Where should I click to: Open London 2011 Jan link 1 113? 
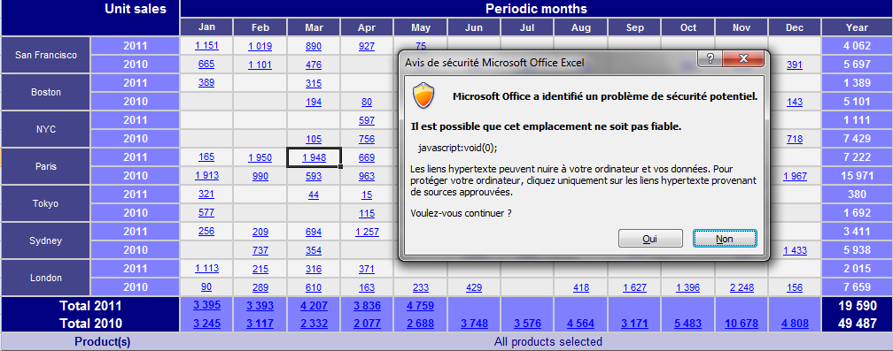[206, 269]
